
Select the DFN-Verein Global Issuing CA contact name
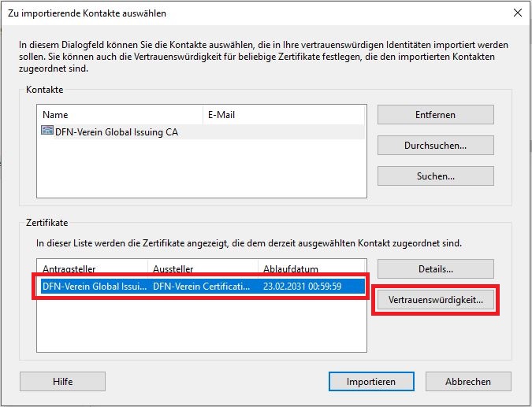[117, 132]
